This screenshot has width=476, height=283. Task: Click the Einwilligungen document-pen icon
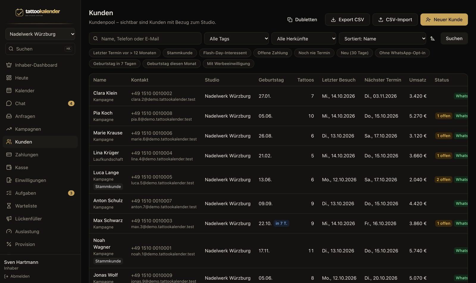click(9, 180)
